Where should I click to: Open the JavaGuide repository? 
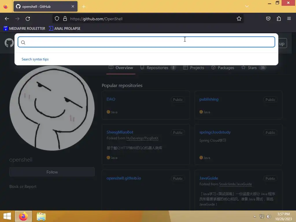[x=209, y=178]
